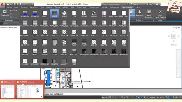182x102 pixels.
Task: Select the TRANS hatch pattern
Action: (x=35, y=52)
